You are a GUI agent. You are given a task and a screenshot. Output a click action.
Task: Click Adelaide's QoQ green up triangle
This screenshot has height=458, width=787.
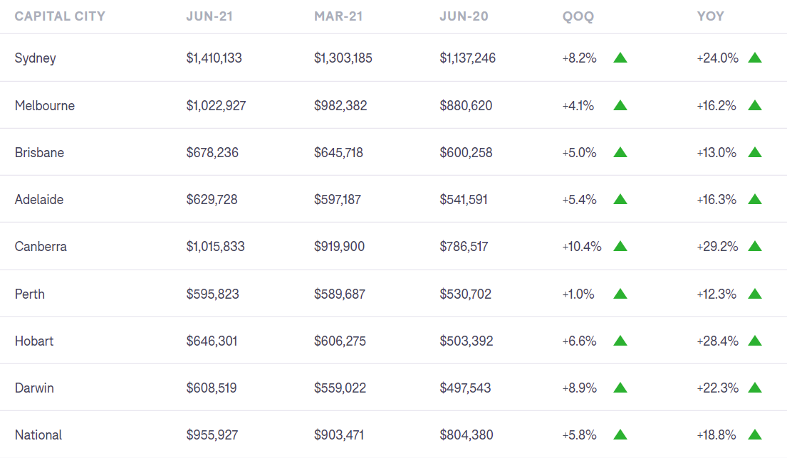620,199
